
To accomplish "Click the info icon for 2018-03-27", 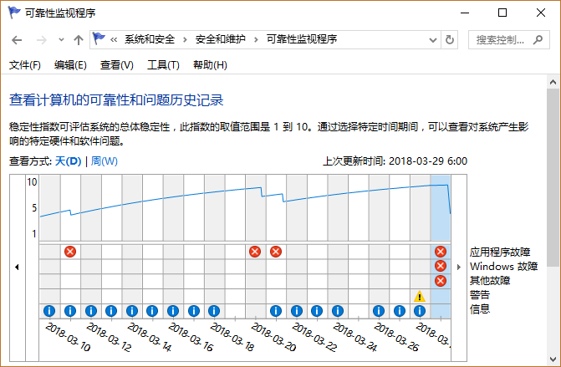I will click(400, 311).
